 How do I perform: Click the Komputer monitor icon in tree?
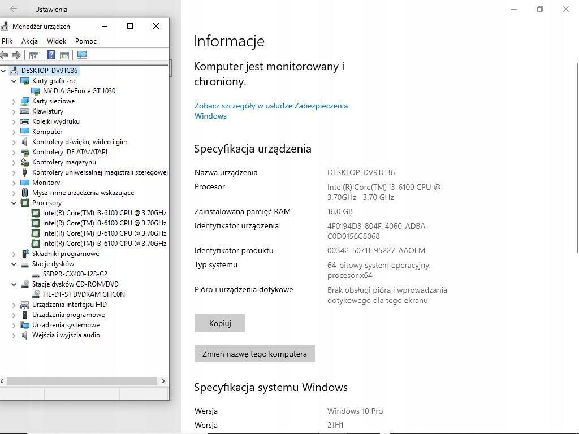click(x=25, y=132)
